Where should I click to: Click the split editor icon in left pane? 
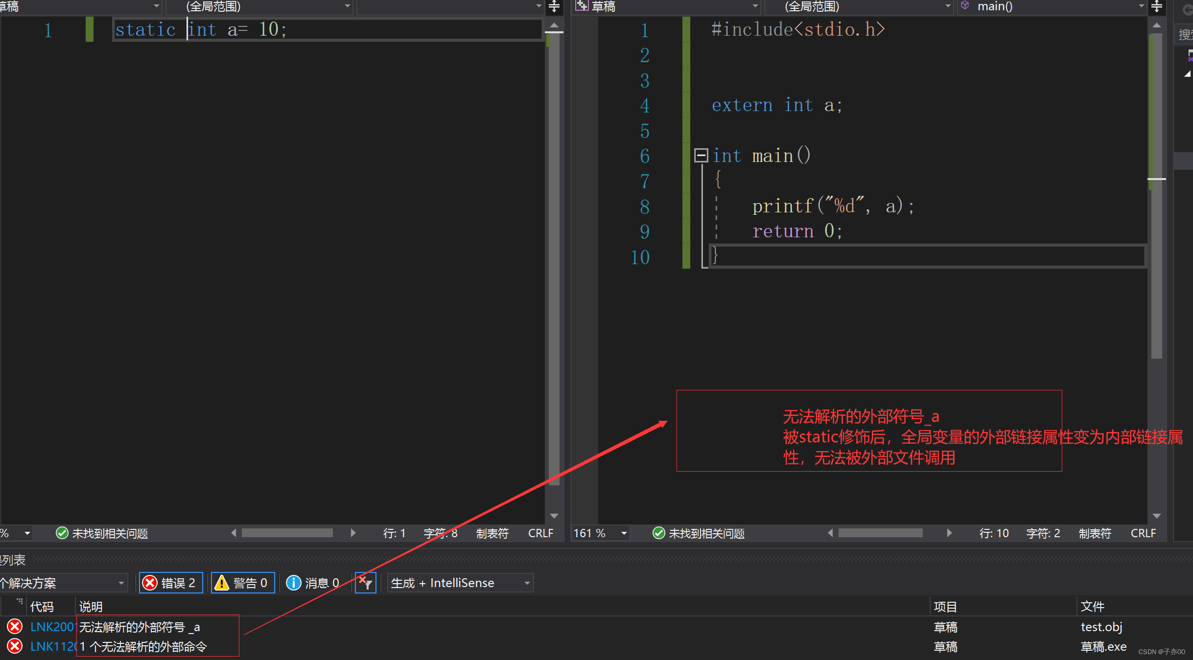(x=554, y=6)
